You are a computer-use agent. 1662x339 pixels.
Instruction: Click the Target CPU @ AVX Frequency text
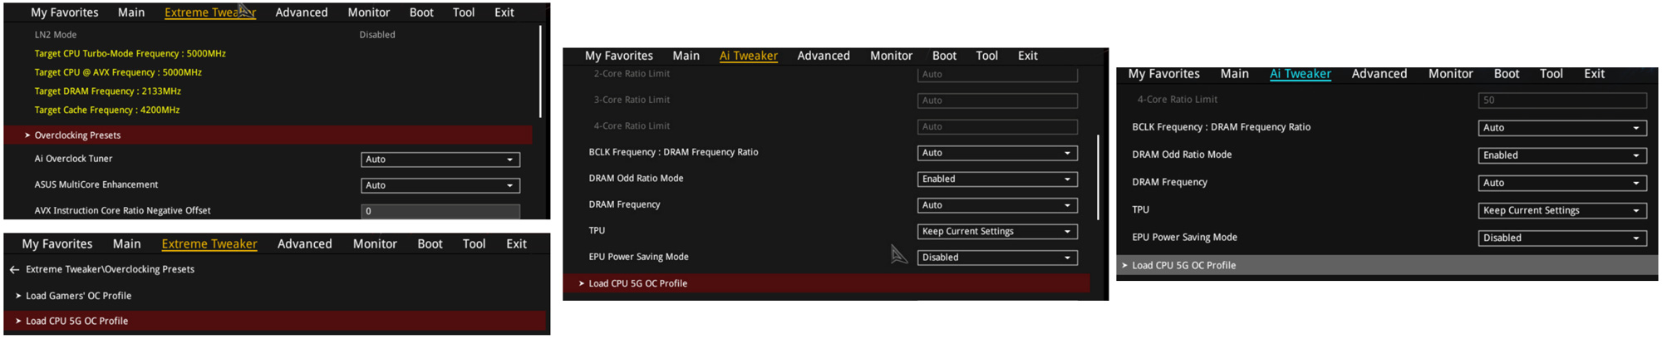tap(118, 72)
